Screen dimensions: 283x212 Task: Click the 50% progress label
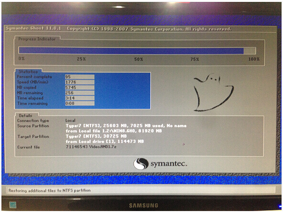click(x=138, y=59)
